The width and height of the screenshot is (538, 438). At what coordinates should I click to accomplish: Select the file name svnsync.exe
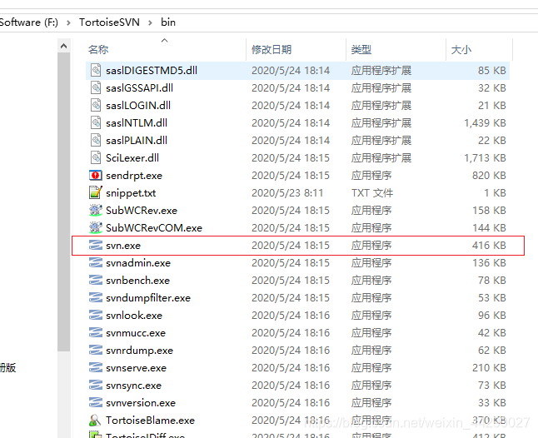[133, 386]
